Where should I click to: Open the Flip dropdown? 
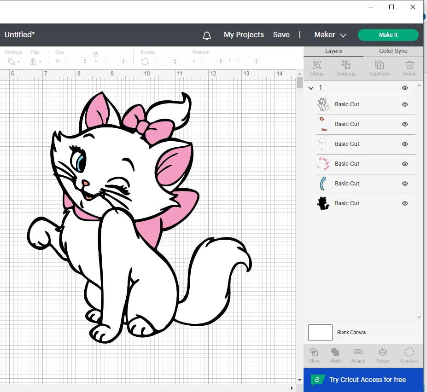tap(35, 62)
